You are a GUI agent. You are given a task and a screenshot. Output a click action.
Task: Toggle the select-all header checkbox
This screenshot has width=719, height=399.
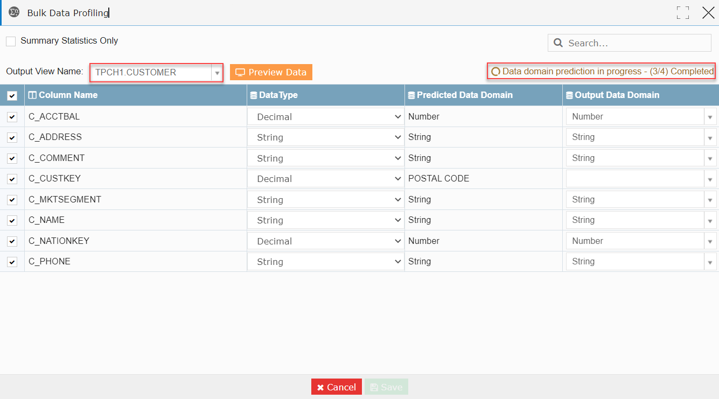[12, 96]
